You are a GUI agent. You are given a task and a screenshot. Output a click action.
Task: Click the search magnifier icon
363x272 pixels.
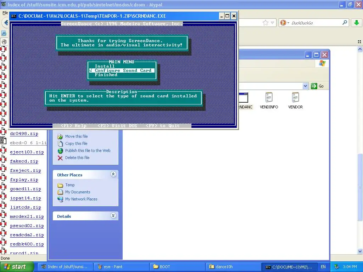coord(345,22)
